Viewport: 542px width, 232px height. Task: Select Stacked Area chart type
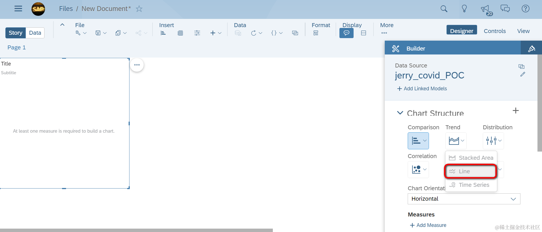click(471, 158)
